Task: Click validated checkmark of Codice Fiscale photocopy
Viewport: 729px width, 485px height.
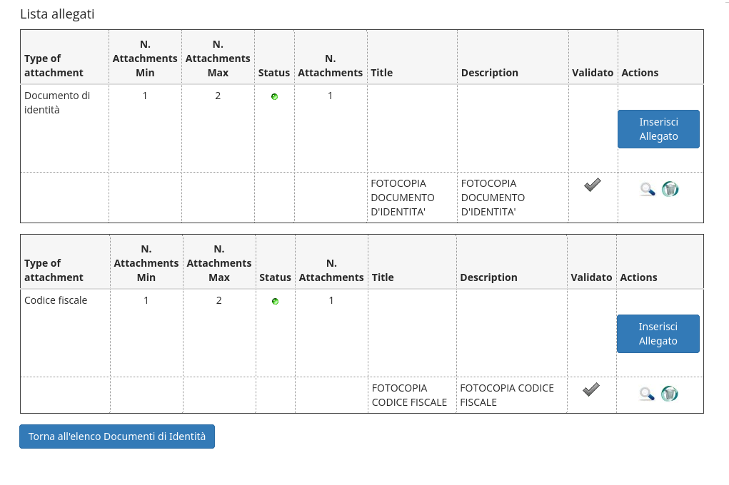Action: [x=590, y=389]
